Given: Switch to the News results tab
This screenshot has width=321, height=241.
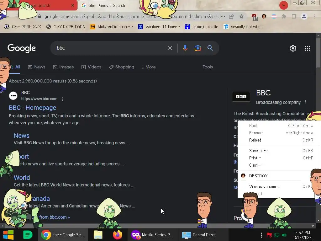Looking at the screenshot, I should [36, 67].
